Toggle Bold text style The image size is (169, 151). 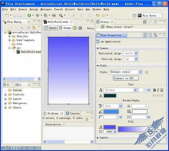[x=154, y=90]
